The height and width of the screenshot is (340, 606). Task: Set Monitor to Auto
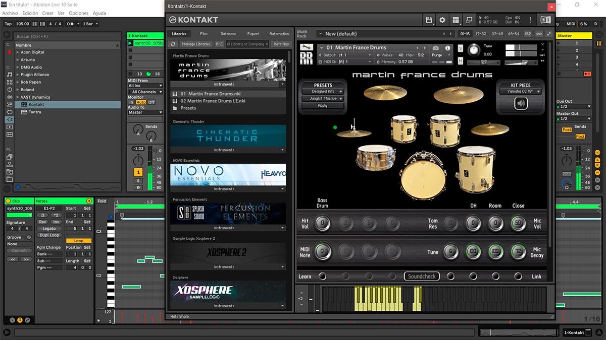141,102
